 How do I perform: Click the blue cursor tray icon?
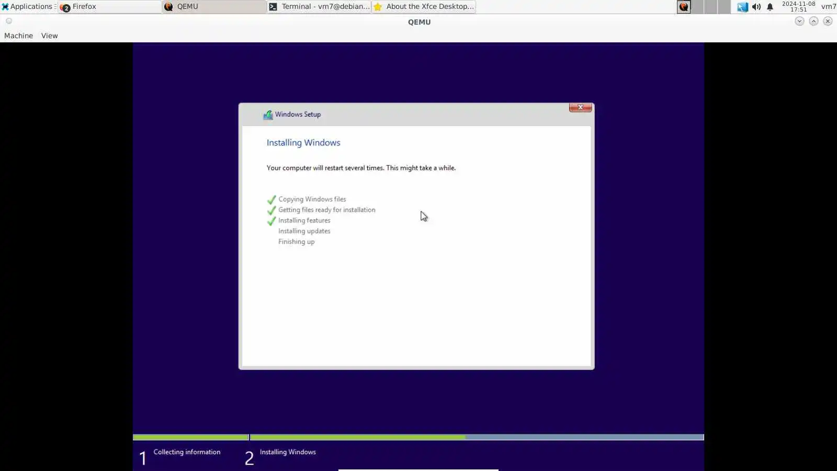(x=742, y=7)
